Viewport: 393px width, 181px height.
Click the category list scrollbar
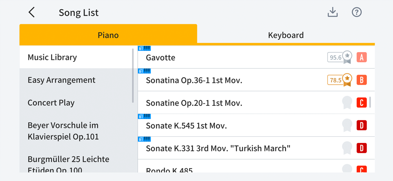[x=133, y=76]
